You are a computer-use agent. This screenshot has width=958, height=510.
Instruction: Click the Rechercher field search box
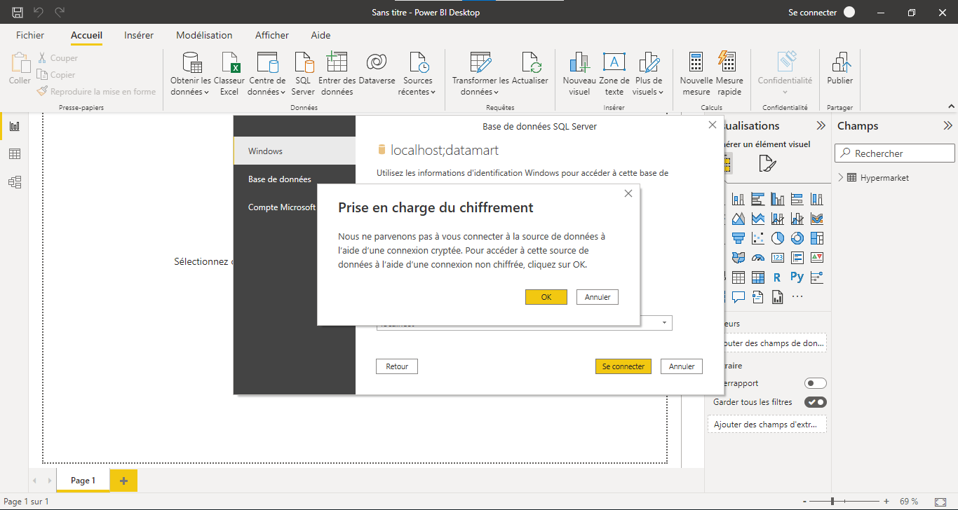coord(895,153)
